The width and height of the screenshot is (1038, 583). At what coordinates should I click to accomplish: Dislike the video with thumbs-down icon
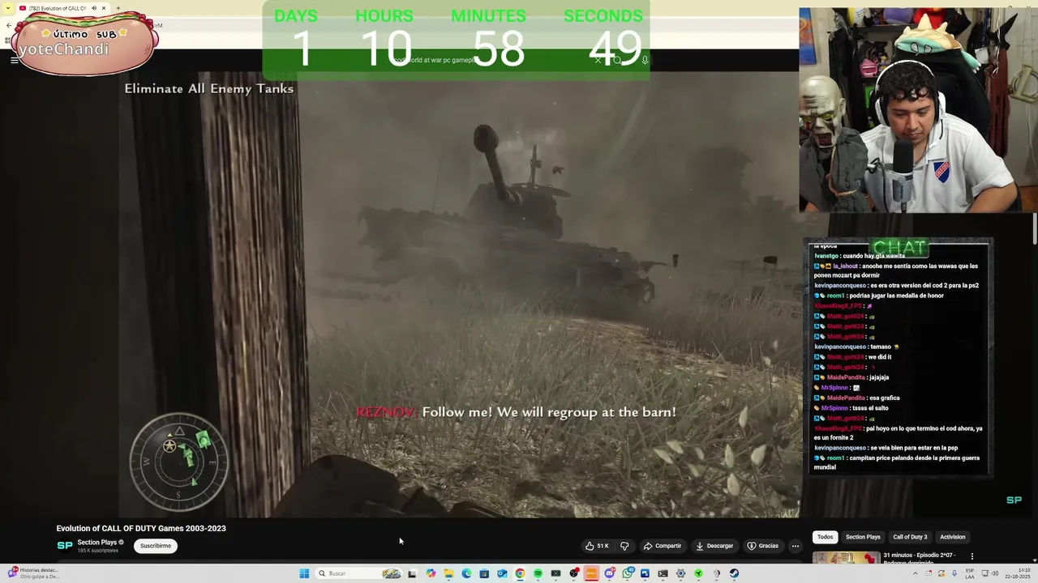pos(624,546)
